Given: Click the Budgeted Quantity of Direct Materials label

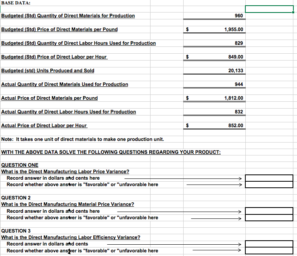Looking at the screenshot, I should click(x=68, y=16).
